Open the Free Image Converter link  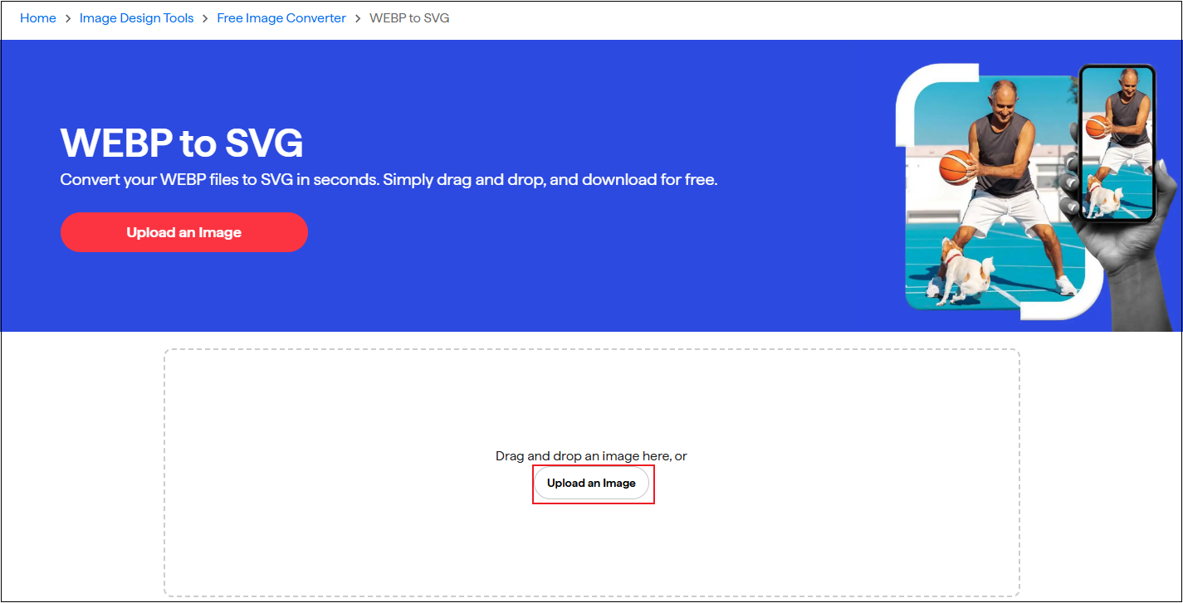pos(281,17)
